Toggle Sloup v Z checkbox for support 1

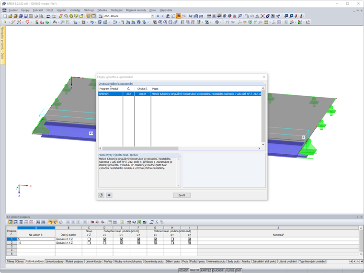89,239
